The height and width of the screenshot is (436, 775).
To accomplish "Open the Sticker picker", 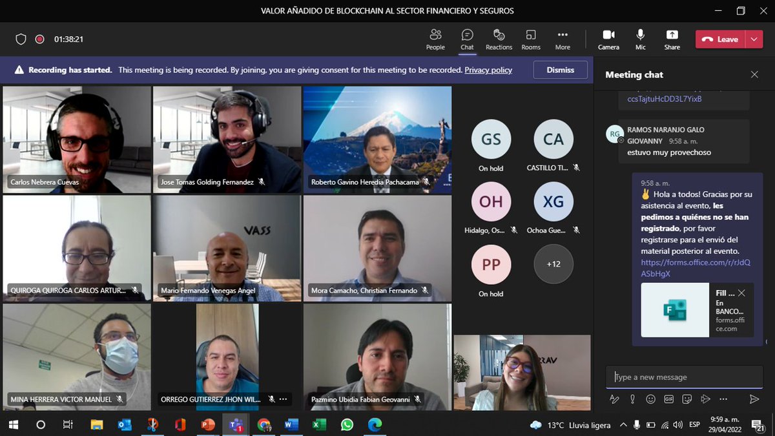I will click(687, 399).
